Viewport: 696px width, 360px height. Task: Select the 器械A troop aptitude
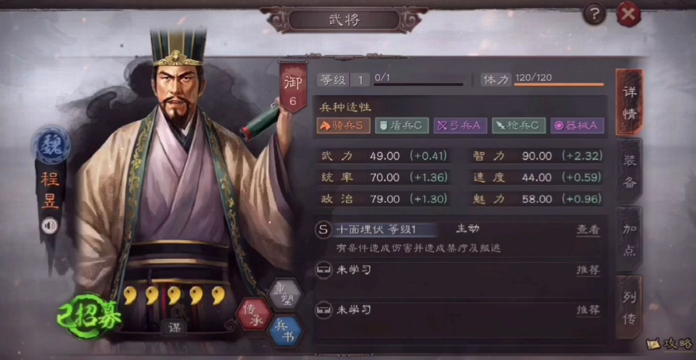point(577,125)
